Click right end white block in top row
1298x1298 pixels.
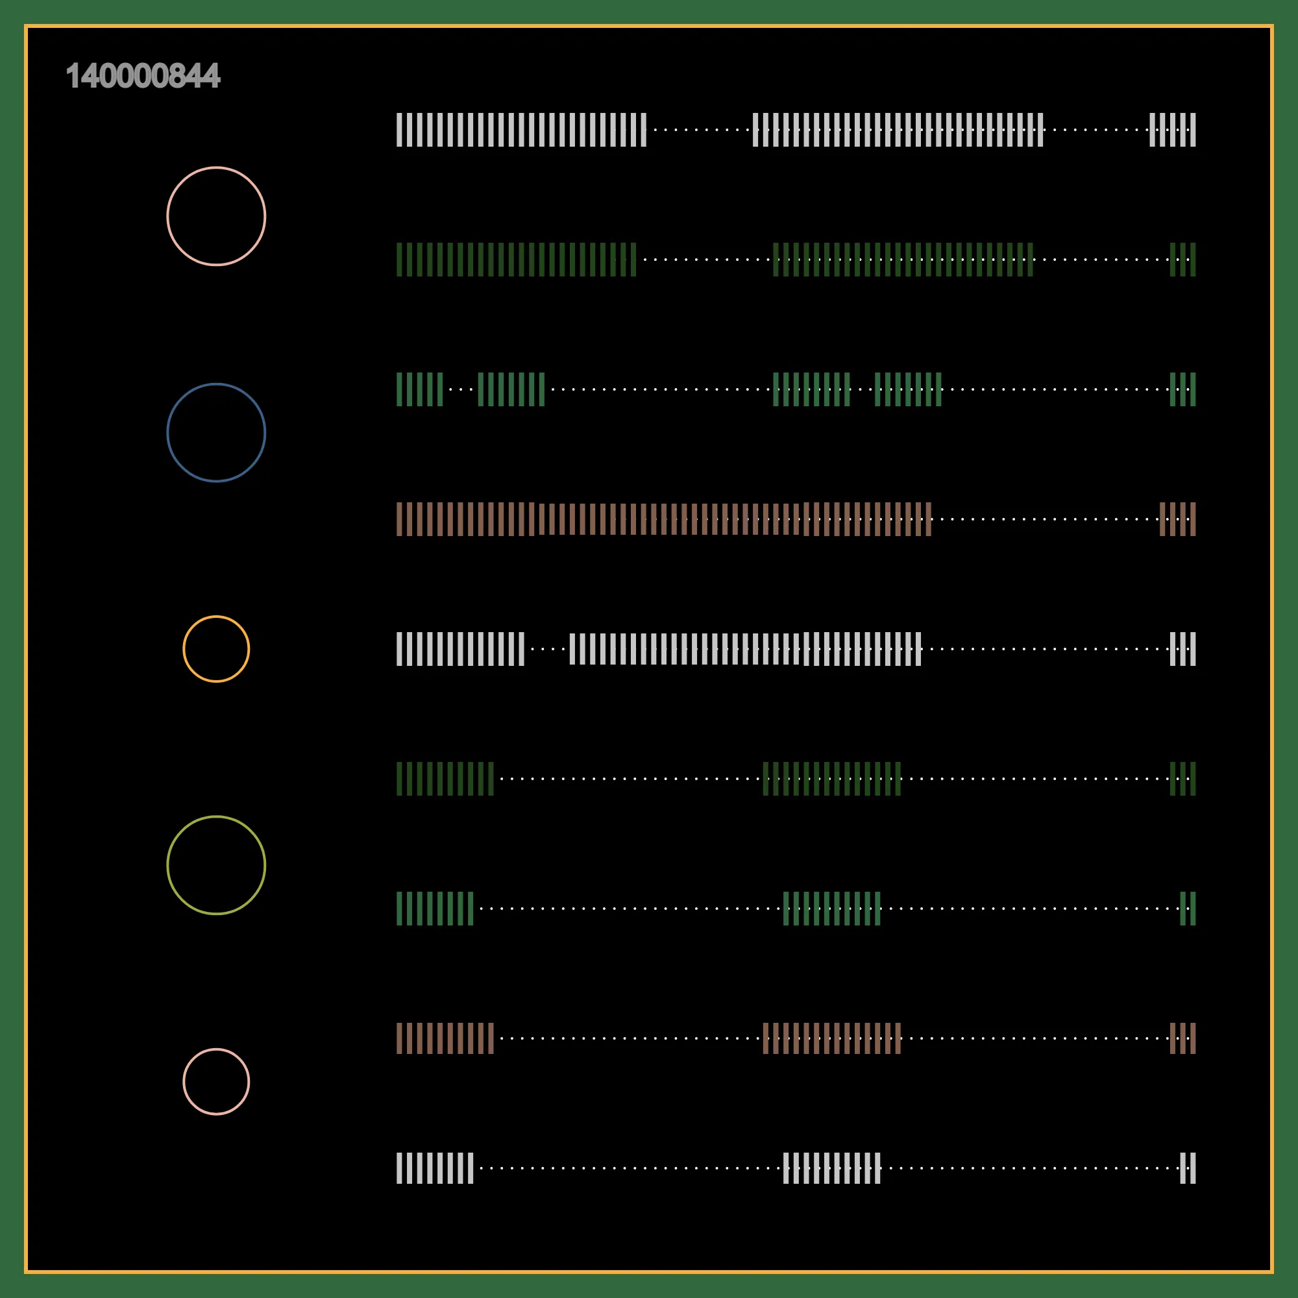(1173, 130)
